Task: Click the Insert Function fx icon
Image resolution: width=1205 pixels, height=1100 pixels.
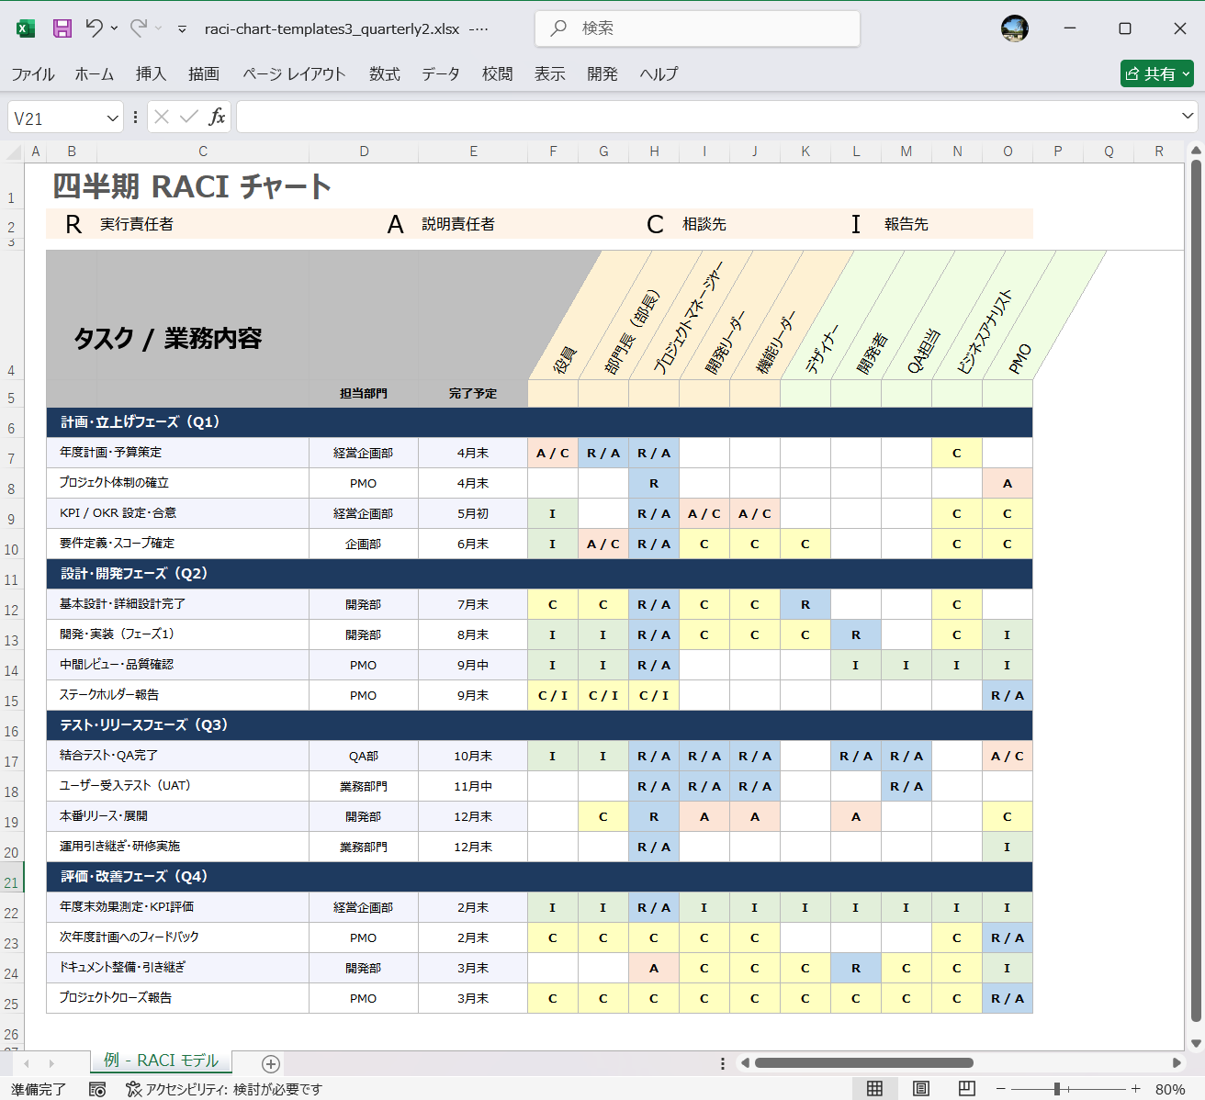Action: (217, 117)
